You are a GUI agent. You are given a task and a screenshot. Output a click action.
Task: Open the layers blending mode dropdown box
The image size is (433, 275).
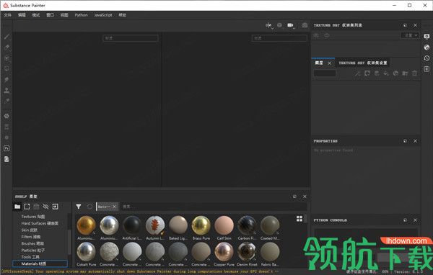click(x=325, y=73)
